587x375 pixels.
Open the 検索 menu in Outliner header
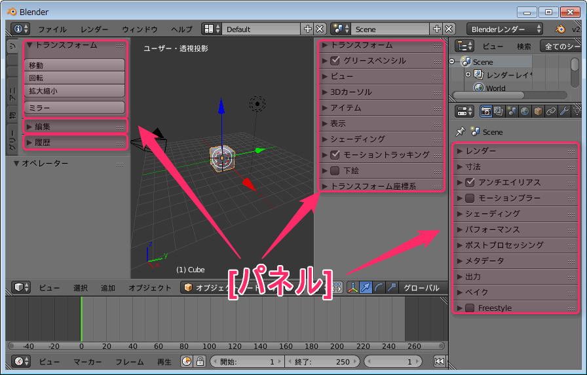point(523,46)
